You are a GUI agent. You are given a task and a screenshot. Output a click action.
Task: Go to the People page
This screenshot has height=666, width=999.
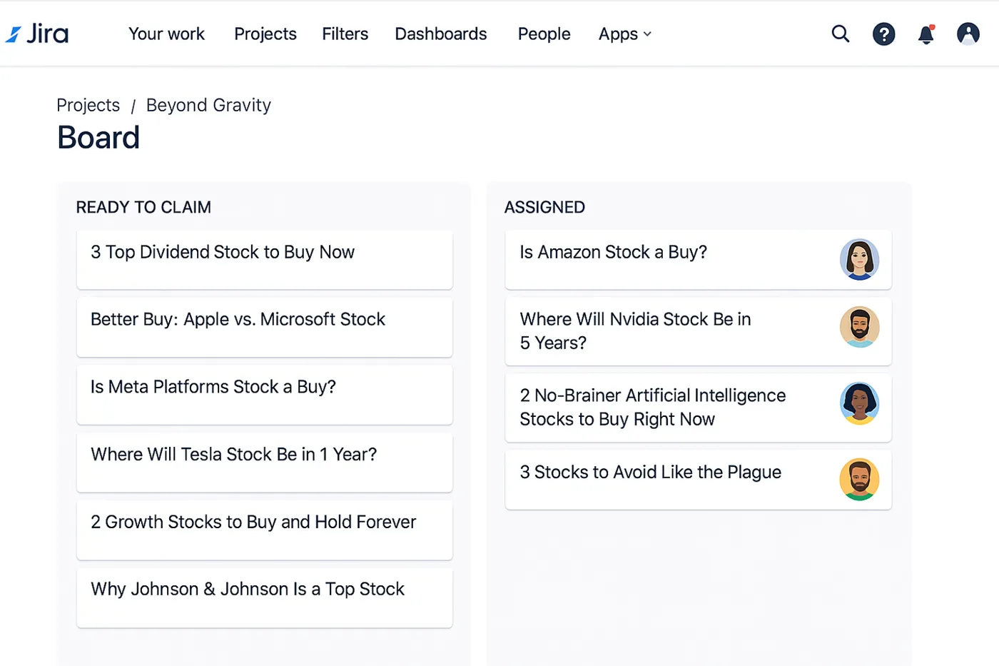544,34
